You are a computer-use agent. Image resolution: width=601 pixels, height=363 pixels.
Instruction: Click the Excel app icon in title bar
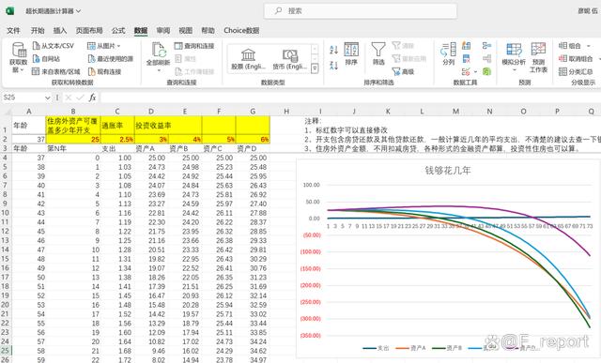pos(10,10)
